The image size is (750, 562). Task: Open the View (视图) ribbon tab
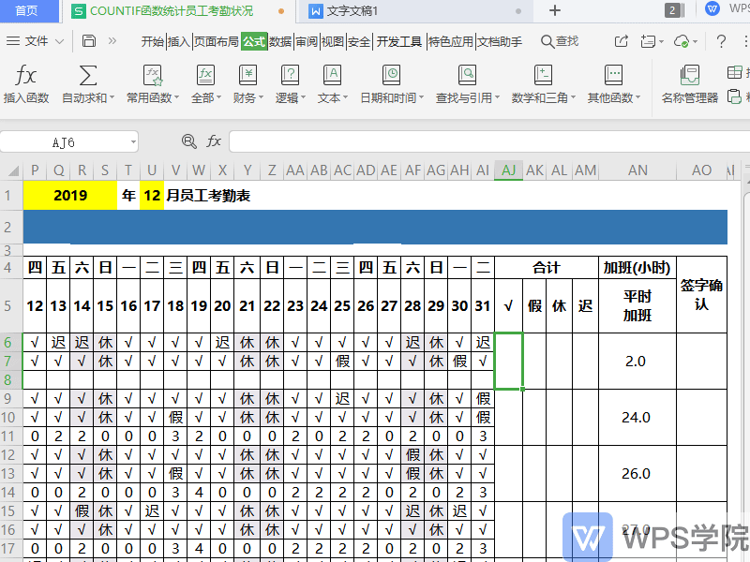pyautogui.click(x=333, y=41)
